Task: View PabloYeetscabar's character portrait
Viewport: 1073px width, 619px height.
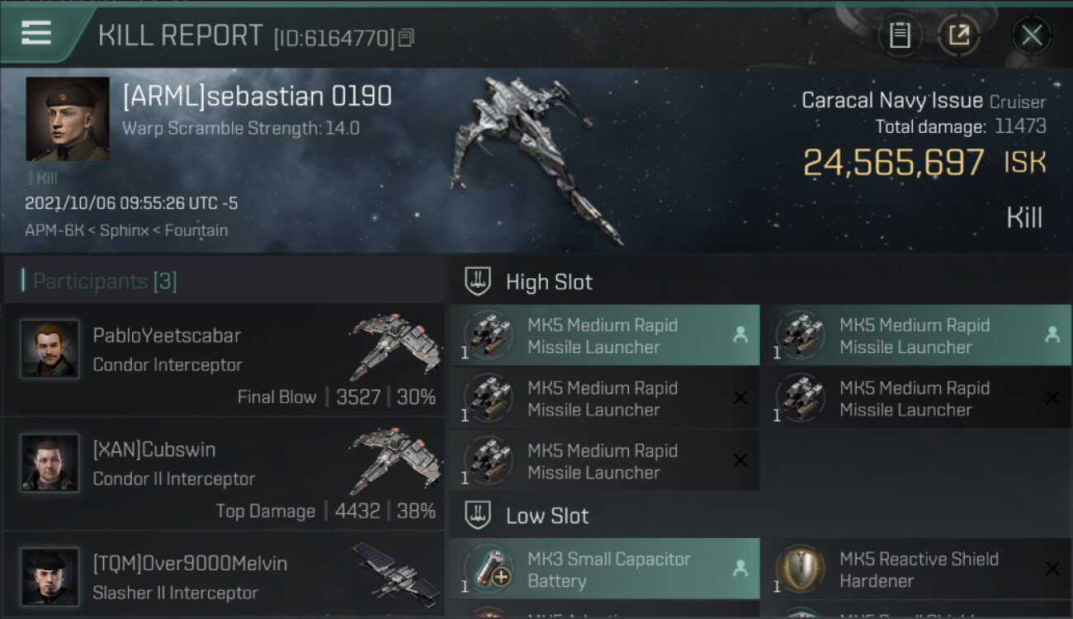Action: pyautogui.click(x=50, y=349)
